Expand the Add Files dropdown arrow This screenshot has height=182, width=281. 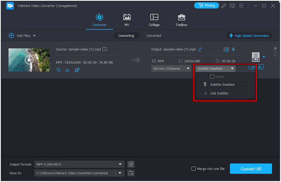click(x=34, y=36)
